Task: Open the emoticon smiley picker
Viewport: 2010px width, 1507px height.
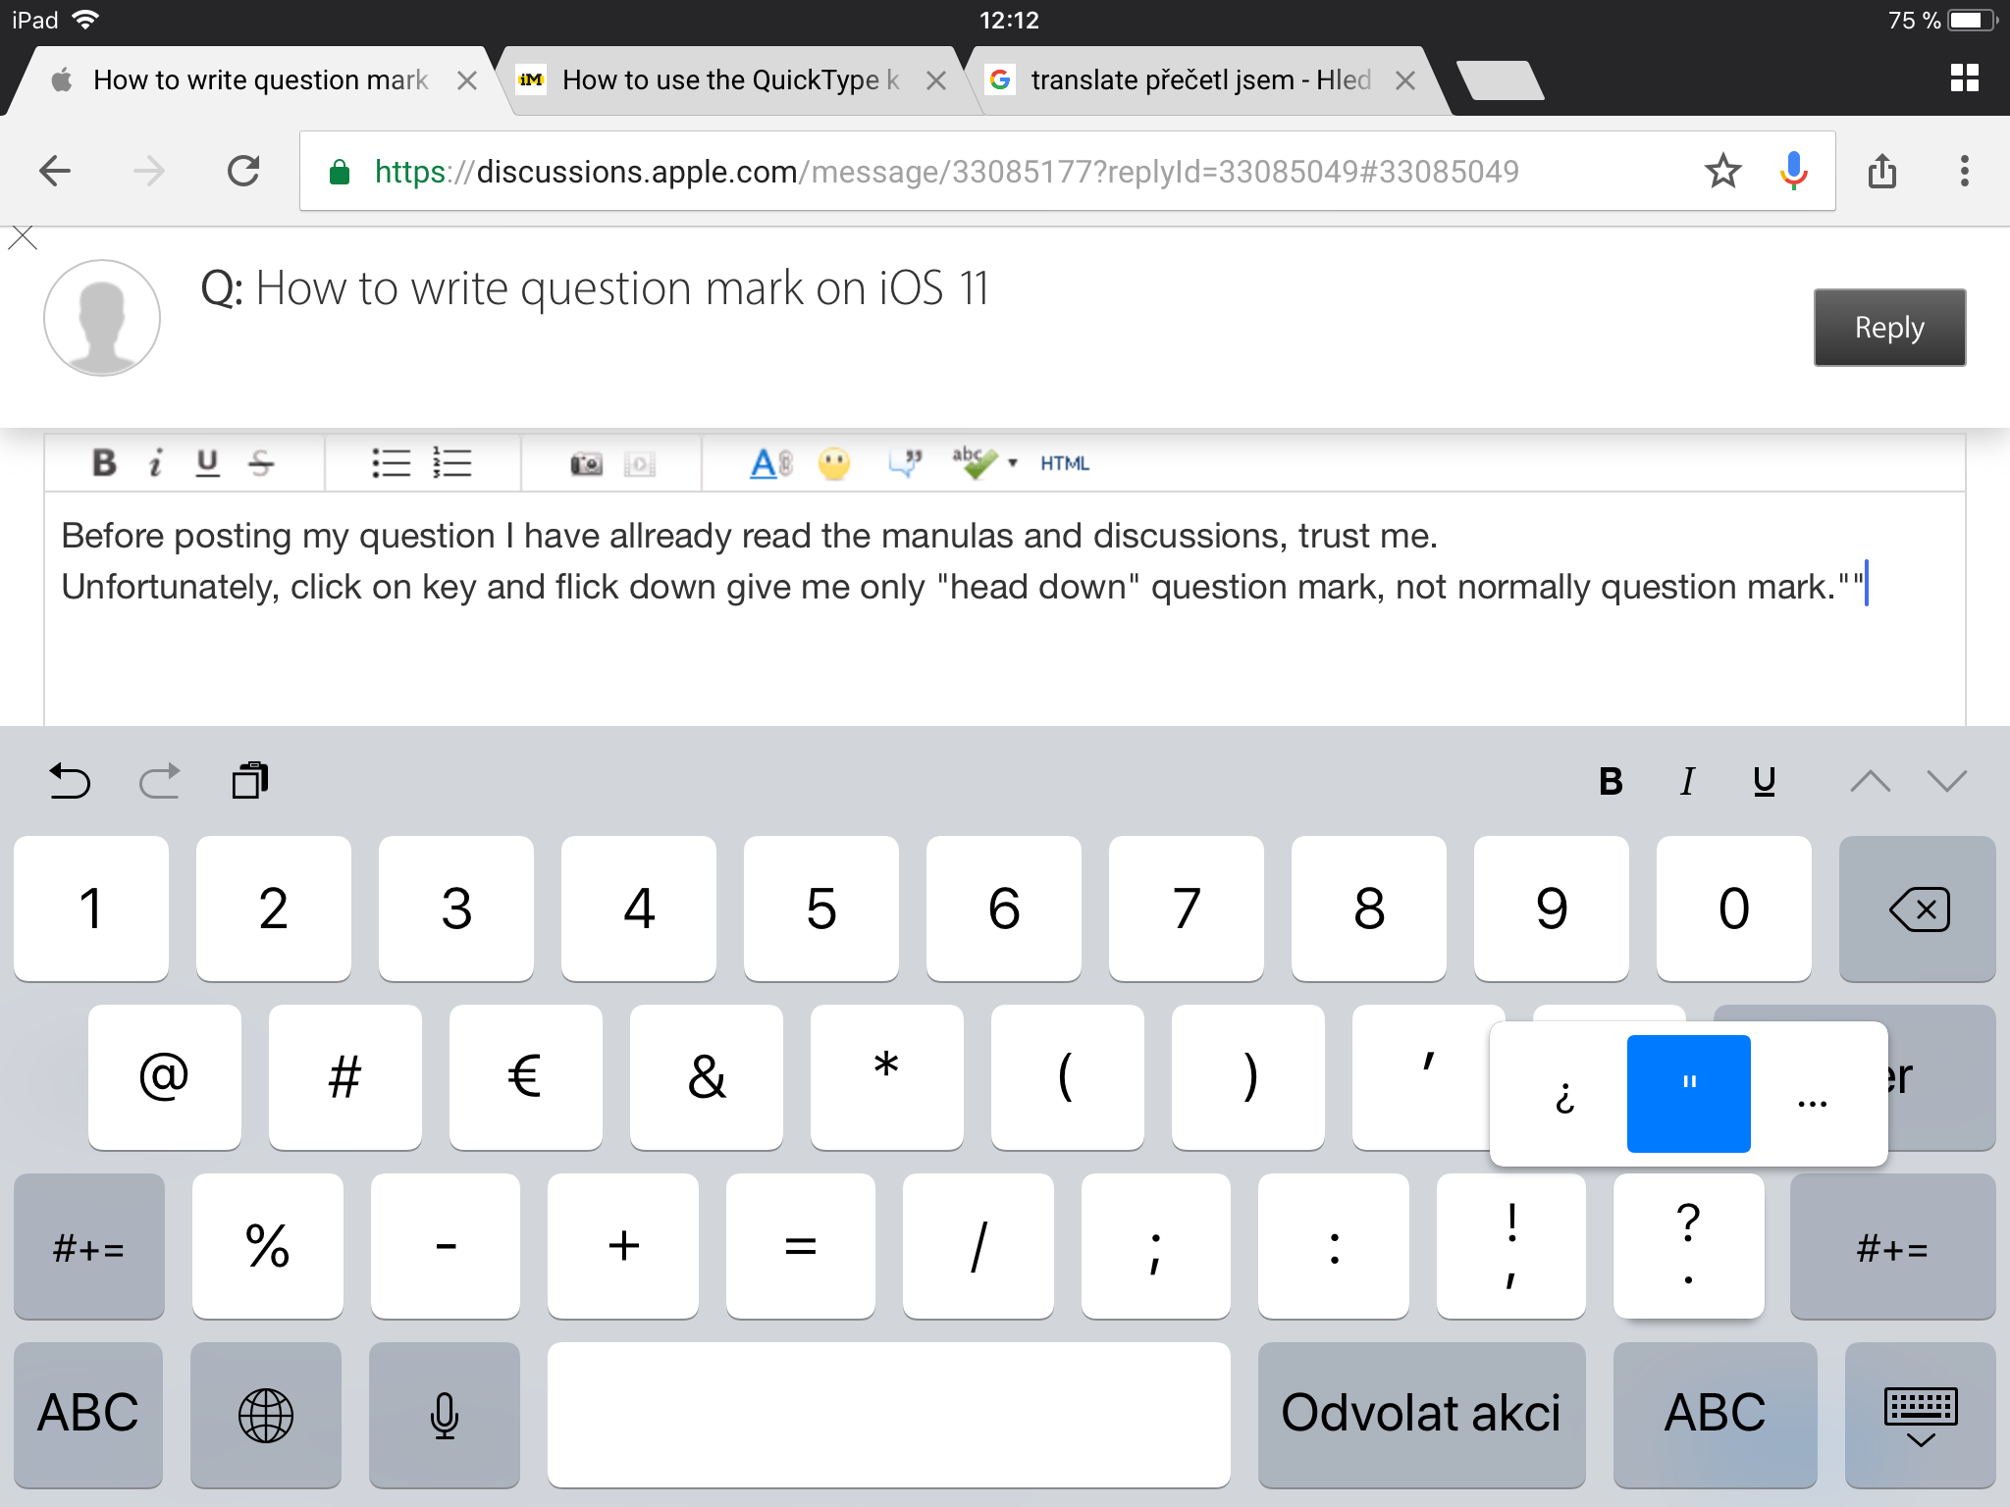Action: [834, 463]
